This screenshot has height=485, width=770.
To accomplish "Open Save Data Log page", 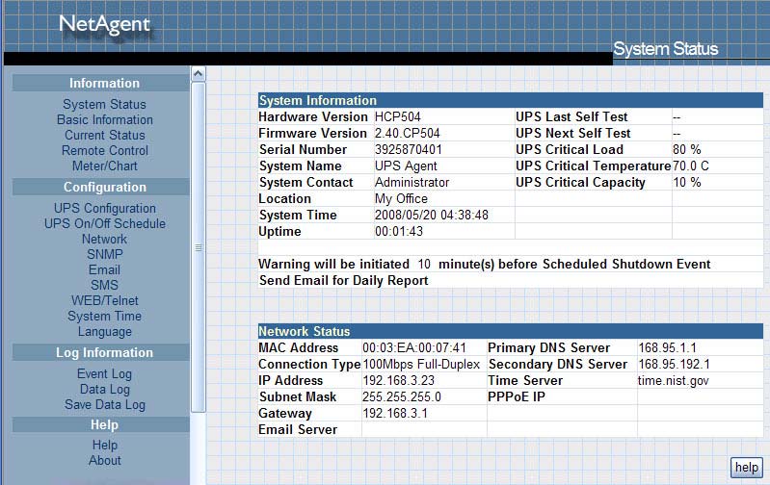I will pos(105,405).
